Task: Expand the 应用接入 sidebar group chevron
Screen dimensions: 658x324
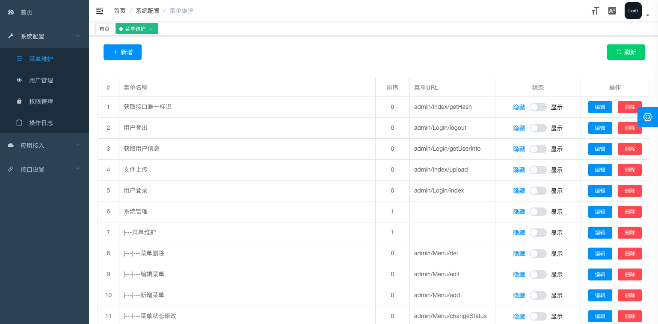Action: tap(78, 145)
